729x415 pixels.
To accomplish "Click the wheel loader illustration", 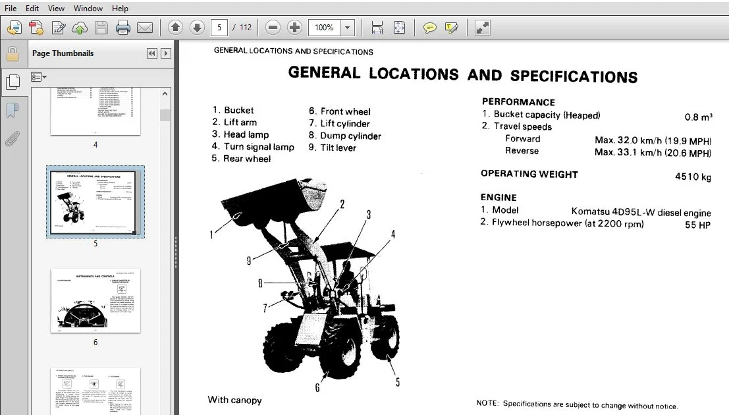I will (309, 279).
